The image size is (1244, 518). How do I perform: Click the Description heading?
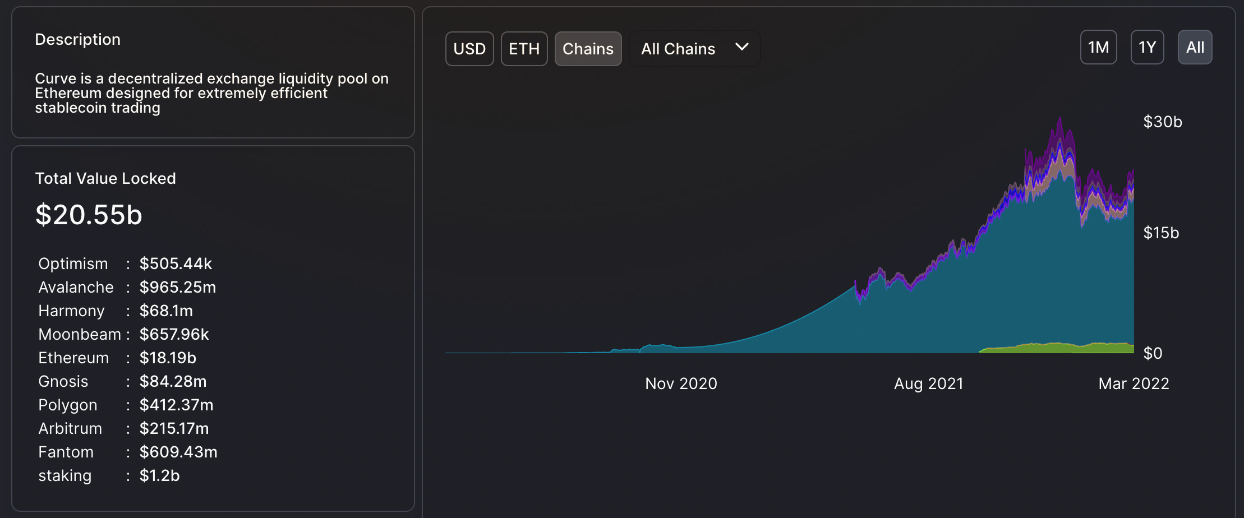(77, 39)
